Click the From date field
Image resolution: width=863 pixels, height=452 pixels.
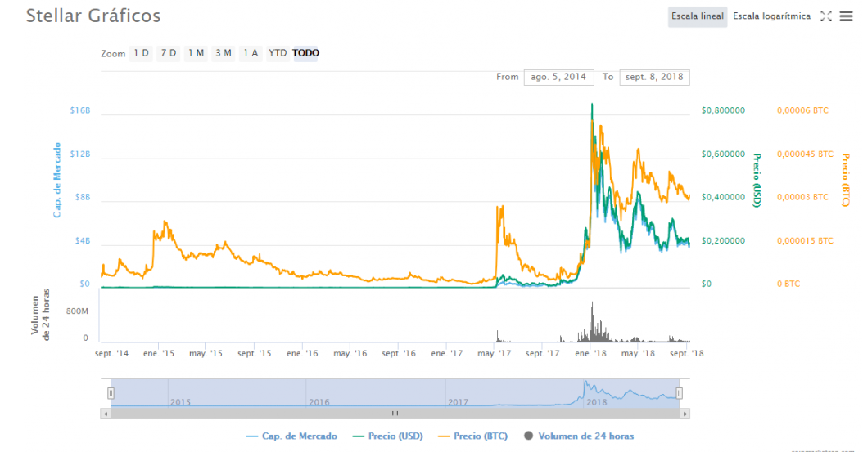pos(558,78)
